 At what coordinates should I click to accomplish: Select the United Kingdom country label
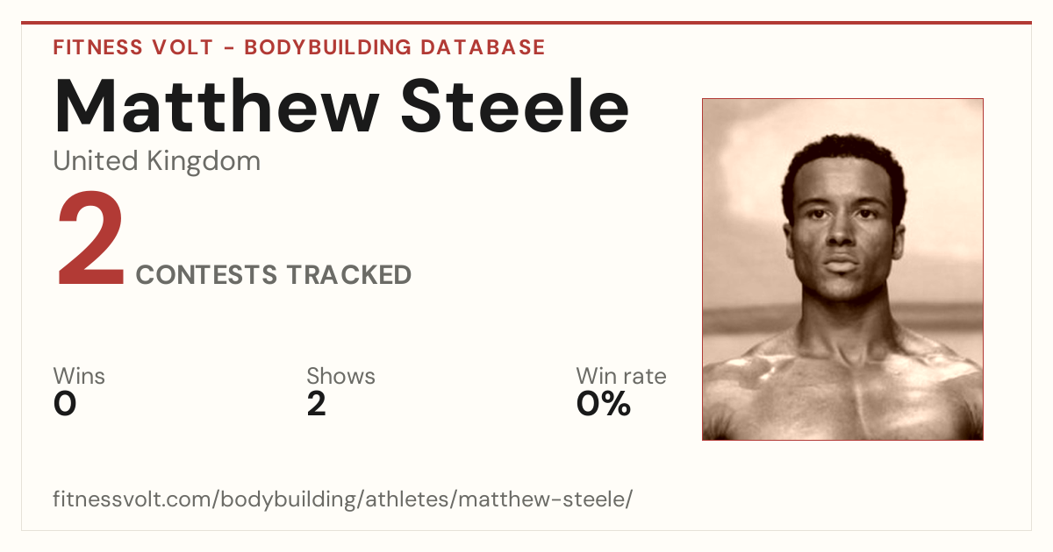pos(156,161)
